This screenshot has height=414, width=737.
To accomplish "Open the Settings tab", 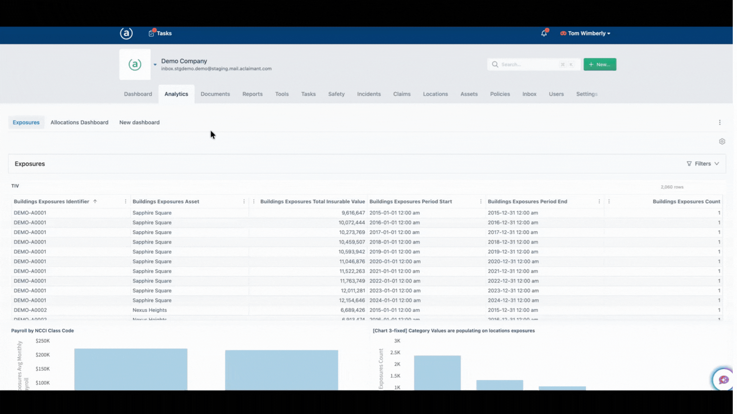I will pos(587,94).
